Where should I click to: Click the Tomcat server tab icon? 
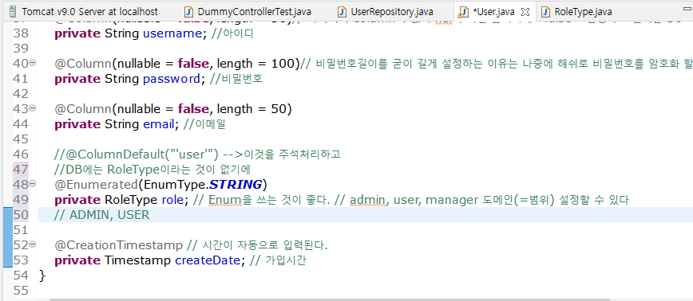click(14, 11)
